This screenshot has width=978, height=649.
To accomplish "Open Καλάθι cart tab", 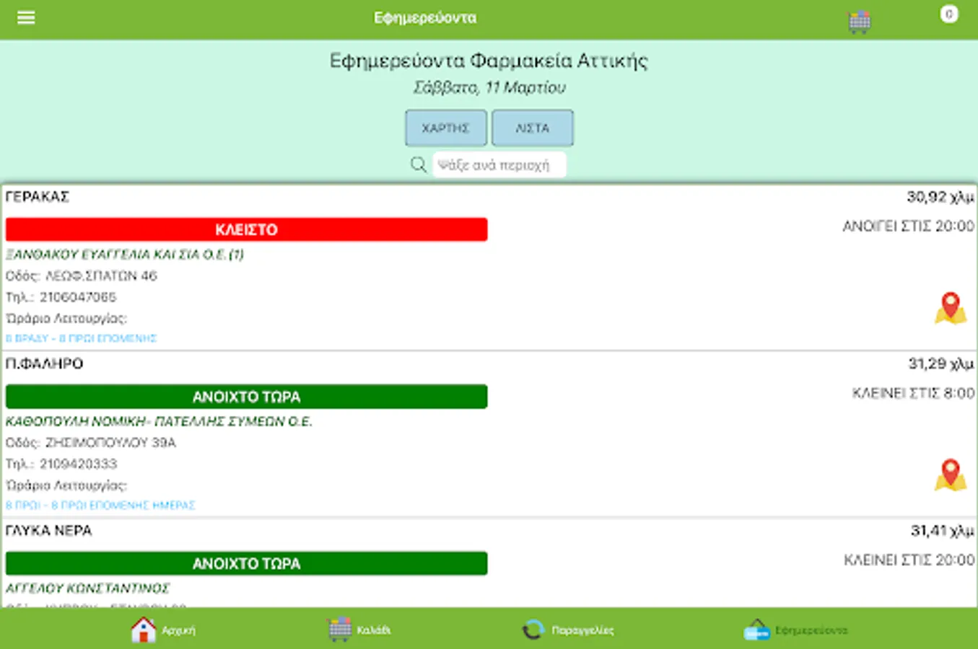I will coord(359,630).
